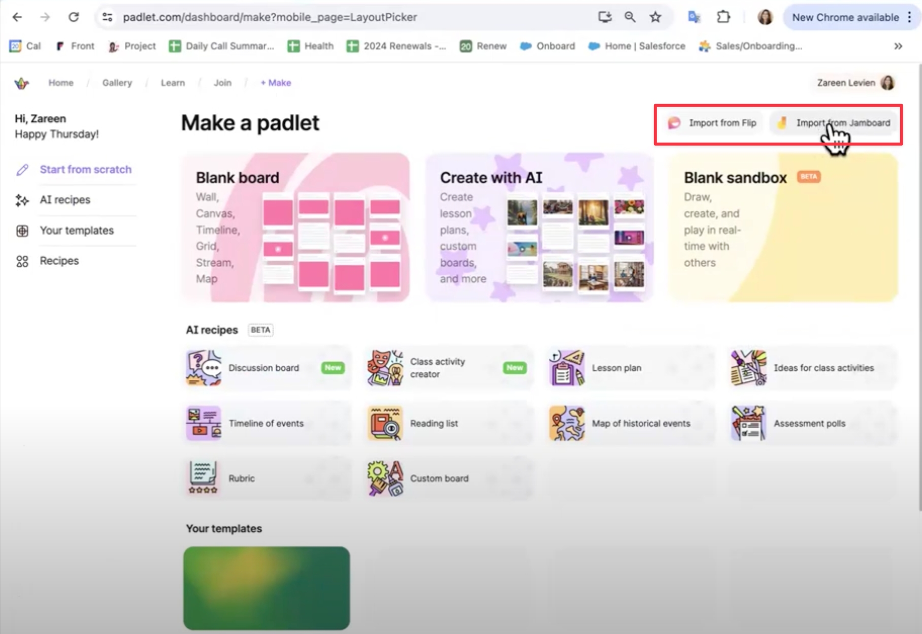Click the Chrome extensions puzzle icon
922x634 pixels.
pos(724,17)
